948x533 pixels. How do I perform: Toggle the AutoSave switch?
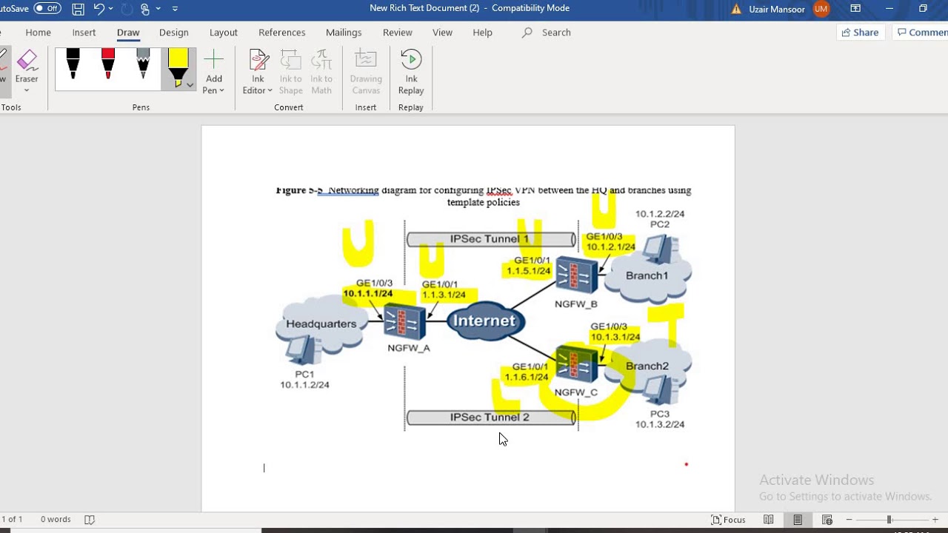47,9
